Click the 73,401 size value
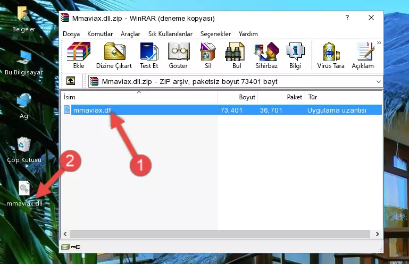Image resolution: width=409 pixels, height=264 pixels. click(x=231, y=110)
